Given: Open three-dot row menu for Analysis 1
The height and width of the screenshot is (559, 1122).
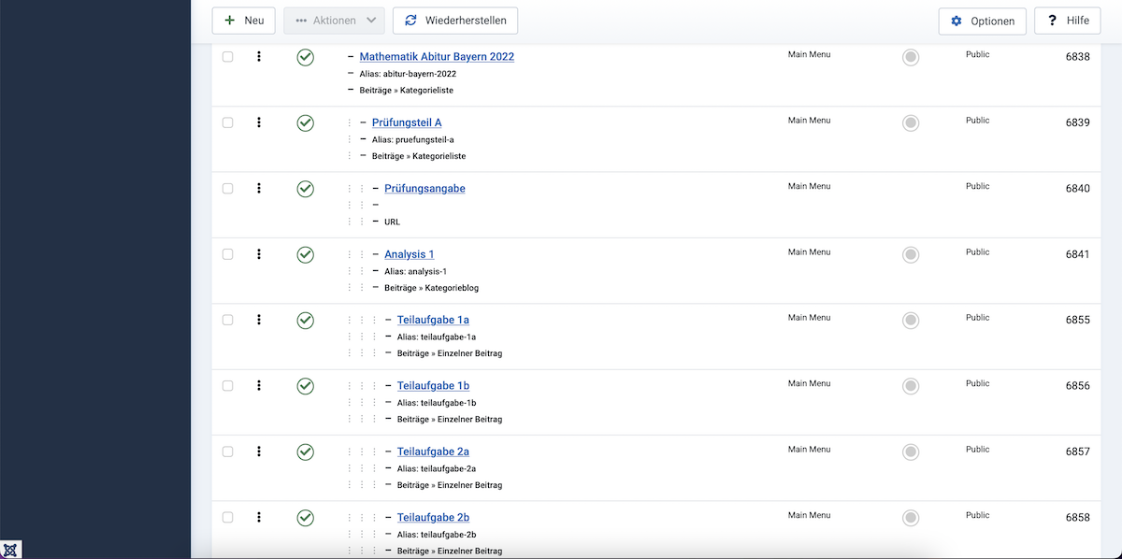Looking at the screenshot, I should pyautogui.click(x=259, y=254).
